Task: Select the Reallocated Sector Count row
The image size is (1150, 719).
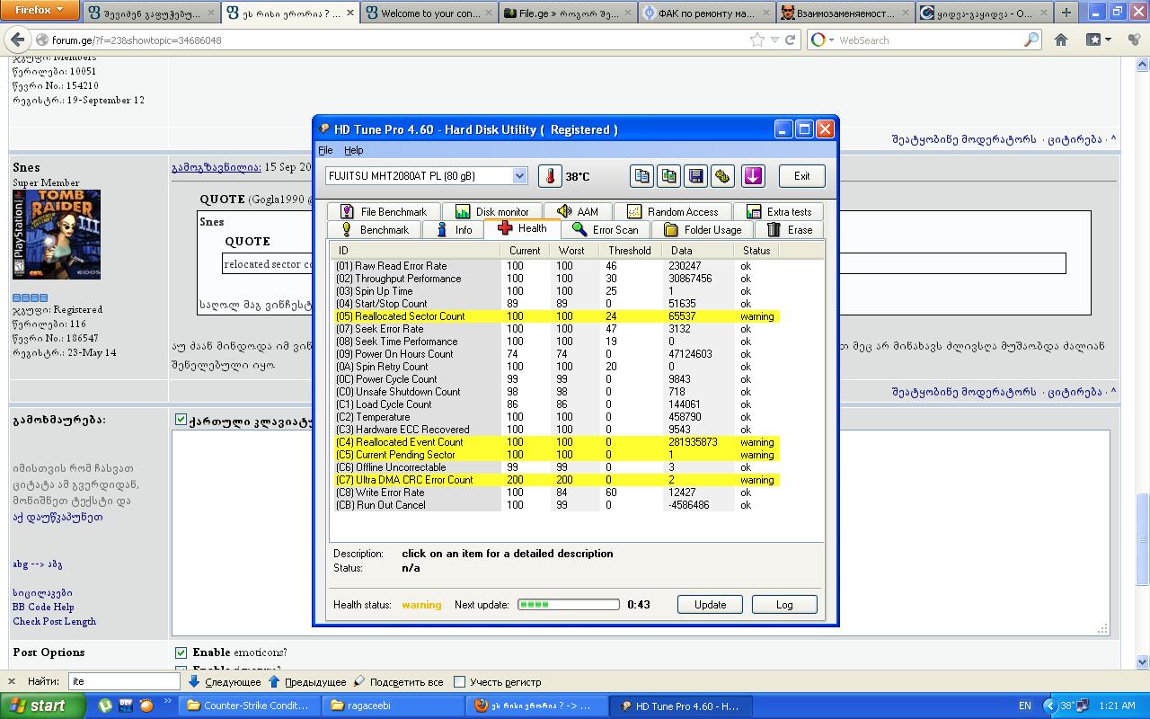Action: (x=410, y=316)
